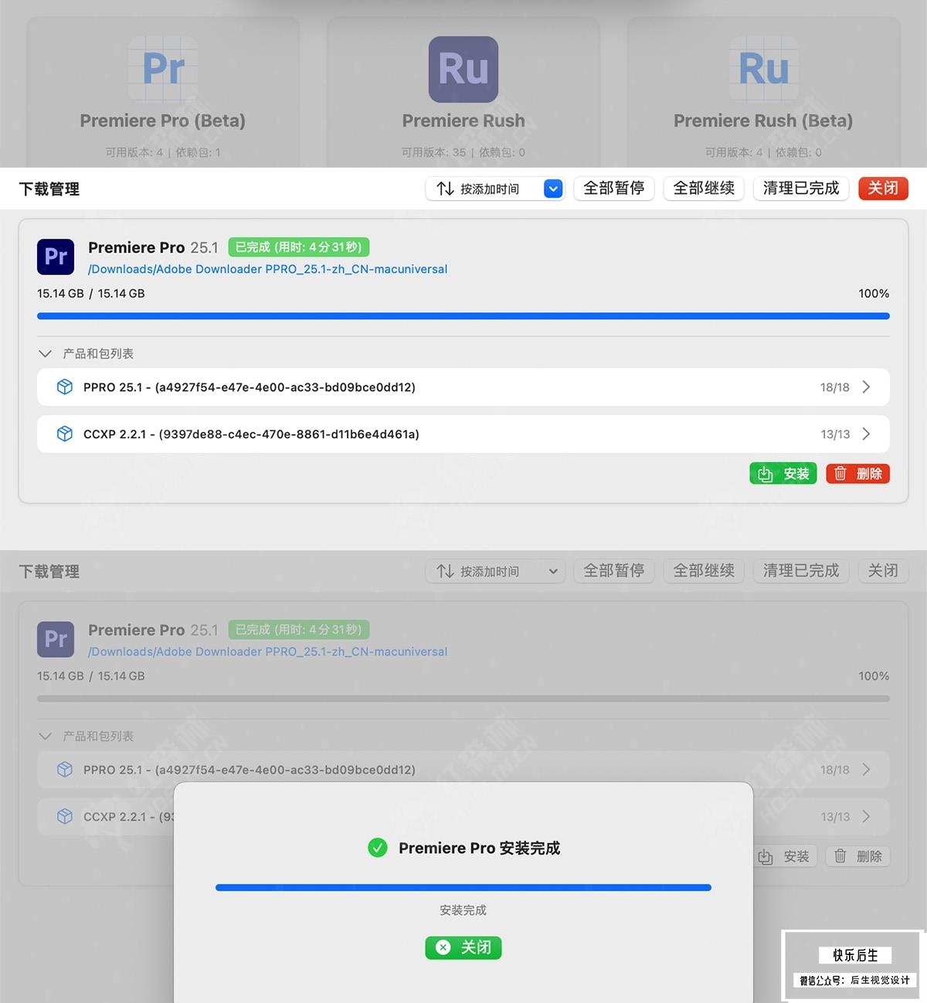Click the dimmed 全部暂停 button
Viewport: 927px width, 1003px height.
pyautogui.click(x=614, y=571)
